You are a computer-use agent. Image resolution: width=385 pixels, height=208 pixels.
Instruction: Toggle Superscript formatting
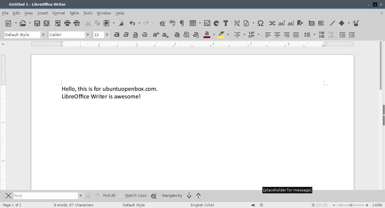pyautogui.click(x=156, y=35)
